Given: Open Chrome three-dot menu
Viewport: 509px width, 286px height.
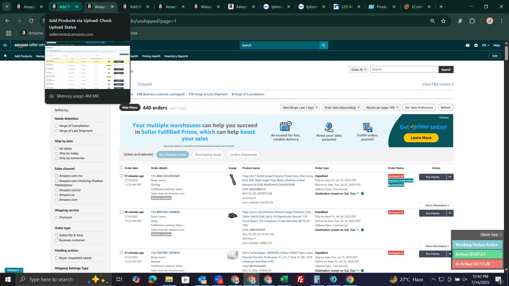Looking at the screenshot, I should [x=502, y=21].
